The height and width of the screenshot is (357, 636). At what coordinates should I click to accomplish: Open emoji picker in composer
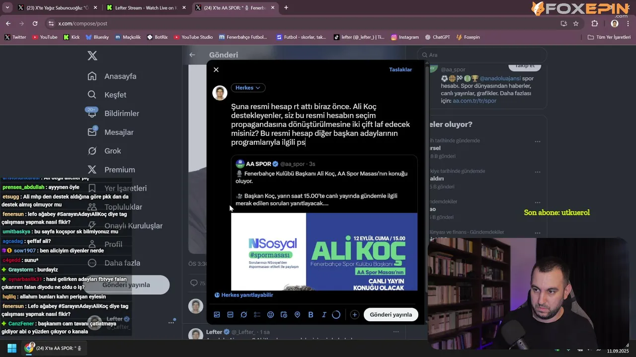(270, 314)
